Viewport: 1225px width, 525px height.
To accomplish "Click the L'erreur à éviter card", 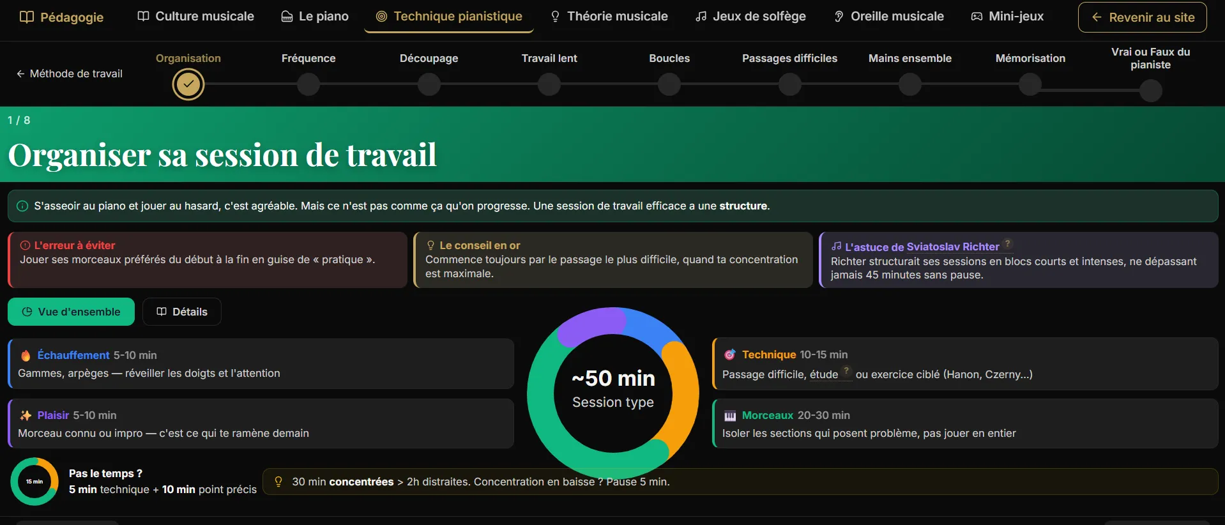I will (x=208, y=259).
